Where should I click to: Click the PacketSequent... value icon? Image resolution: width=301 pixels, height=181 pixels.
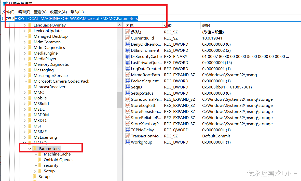click(128, 81)
